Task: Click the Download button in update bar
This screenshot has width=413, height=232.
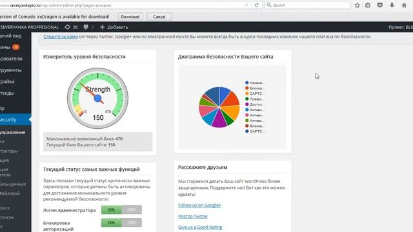Action: pyautogui.click(x=130, y=17)
